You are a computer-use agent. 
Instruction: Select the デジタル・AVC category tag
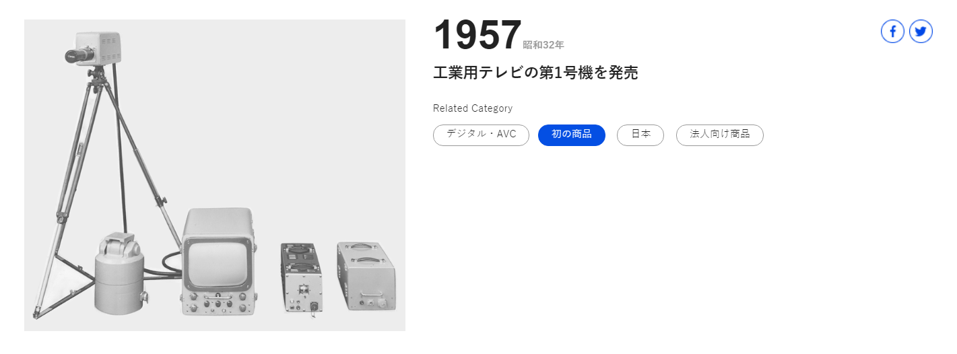pos(481,135)
